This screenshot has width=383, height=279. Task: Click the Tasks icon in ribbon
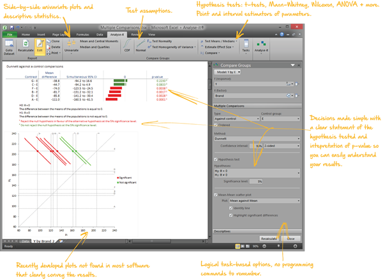point(246,46)
